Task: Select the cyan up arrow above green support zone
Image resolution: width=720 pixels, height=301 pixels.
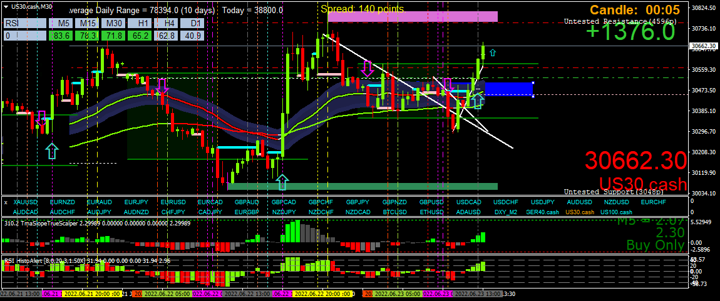Action: tap(282, 182)
